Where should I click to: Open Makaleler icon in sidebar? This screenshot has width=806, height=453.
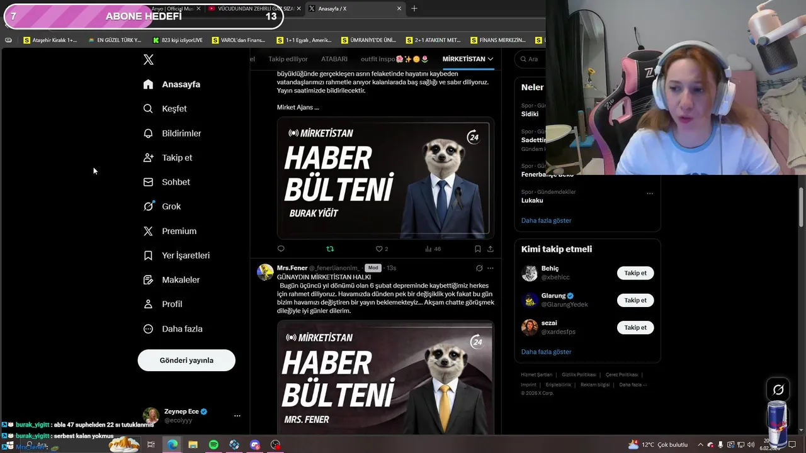coord(148,280)
